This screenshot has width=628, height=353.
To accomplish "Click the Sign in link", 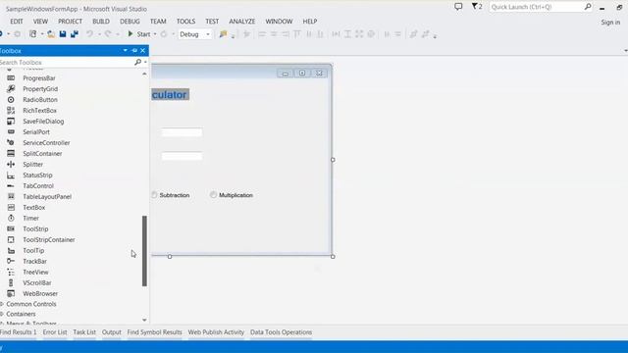I will (610, 23).
